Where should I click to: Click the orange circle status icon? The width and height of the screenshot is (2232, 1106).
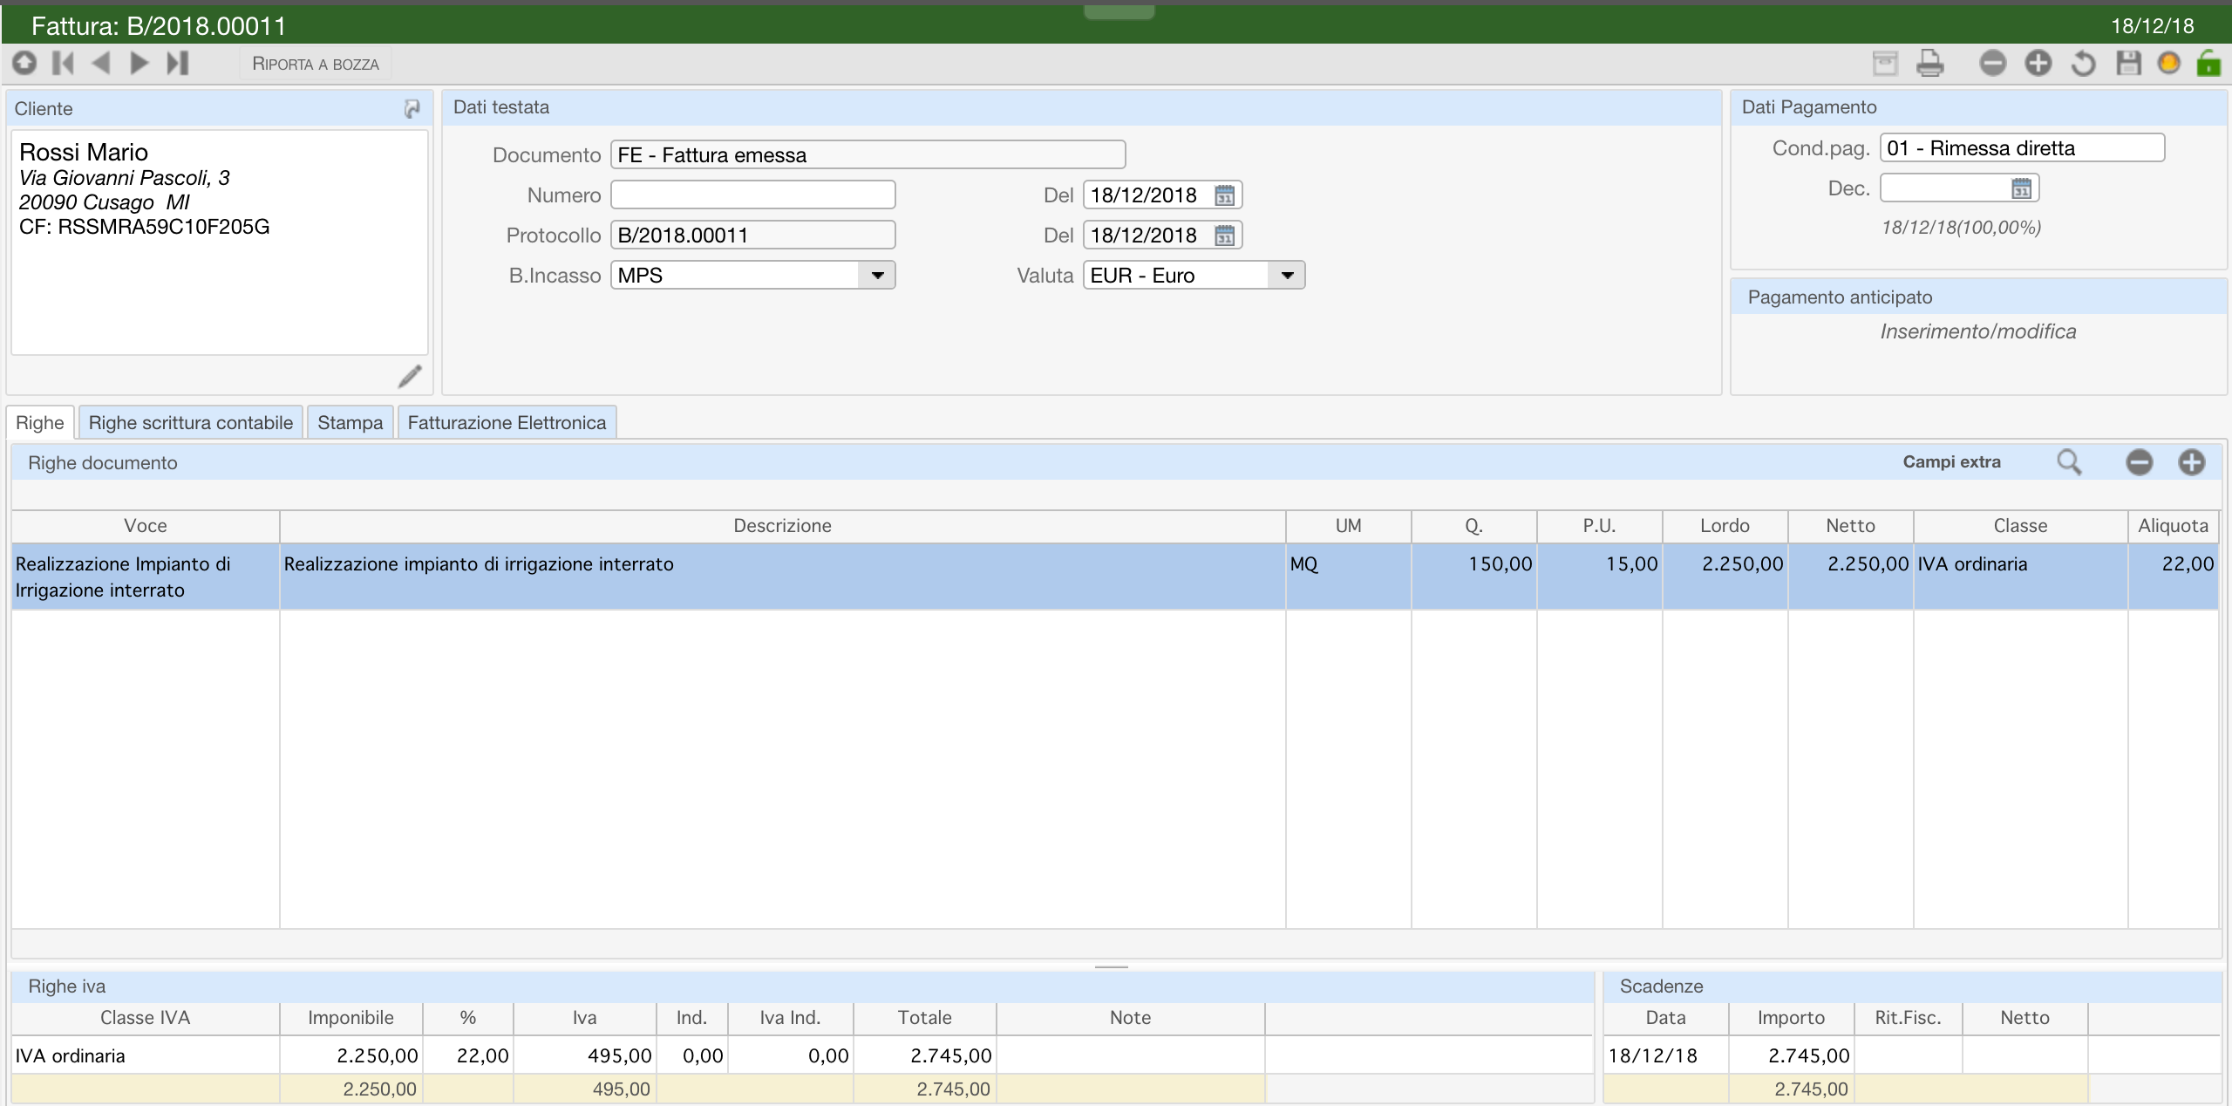2169,63
